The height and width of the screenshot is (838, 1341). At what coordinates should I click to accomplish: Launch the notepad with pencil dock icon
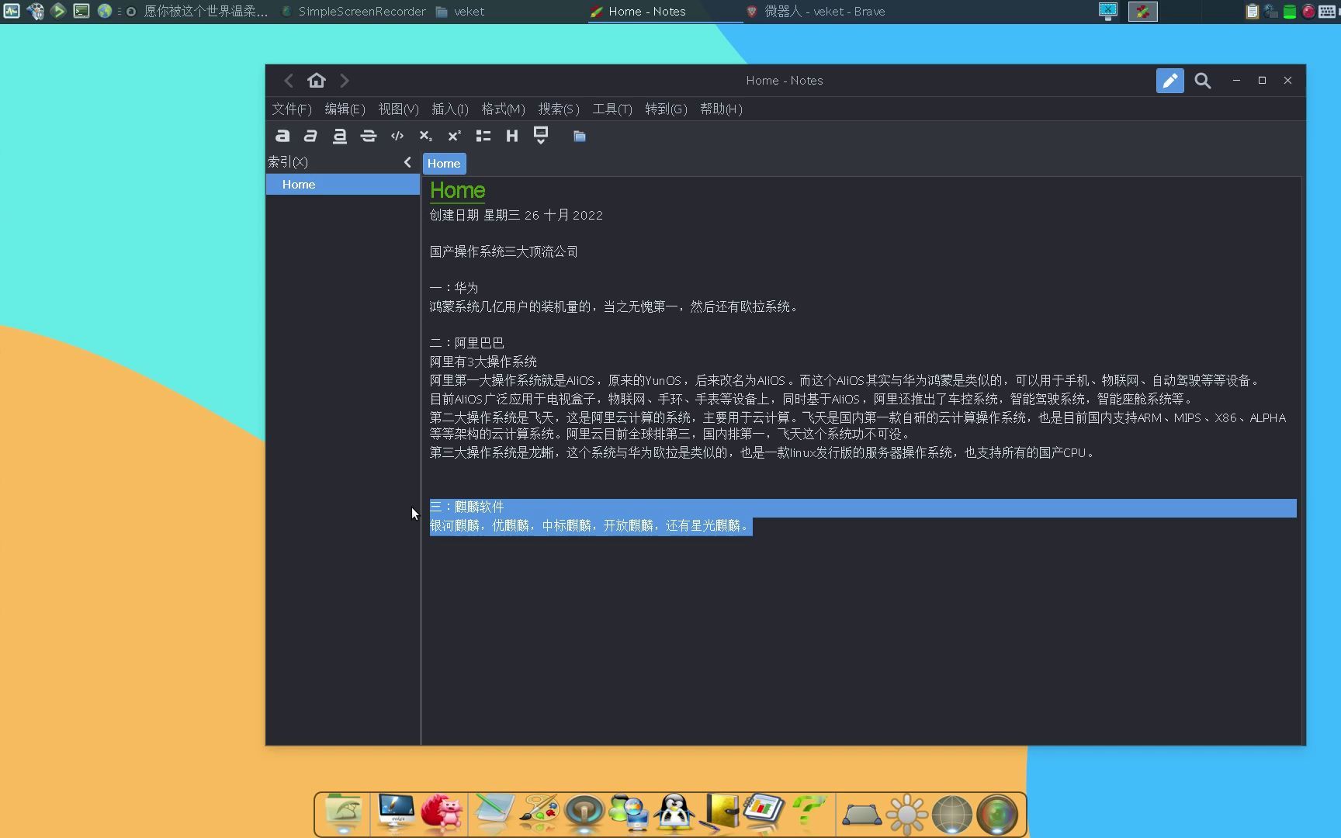[494, 813]
